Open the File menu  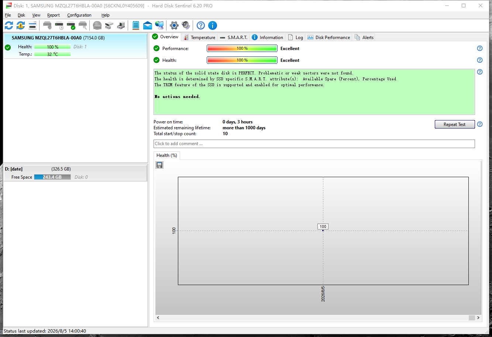[x=8, y=15]
